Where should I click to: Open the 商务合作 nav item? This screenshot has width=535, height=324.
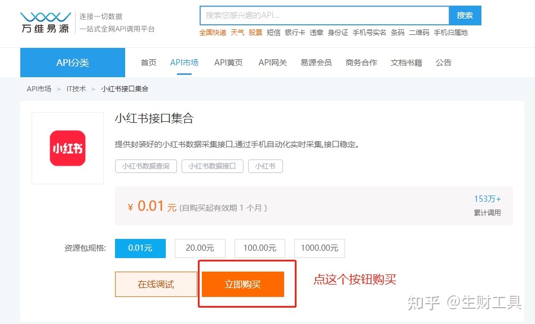tap(361, 63)
